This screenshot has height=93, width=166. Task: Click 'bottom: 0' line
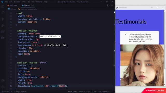click(x=24, y=71)
